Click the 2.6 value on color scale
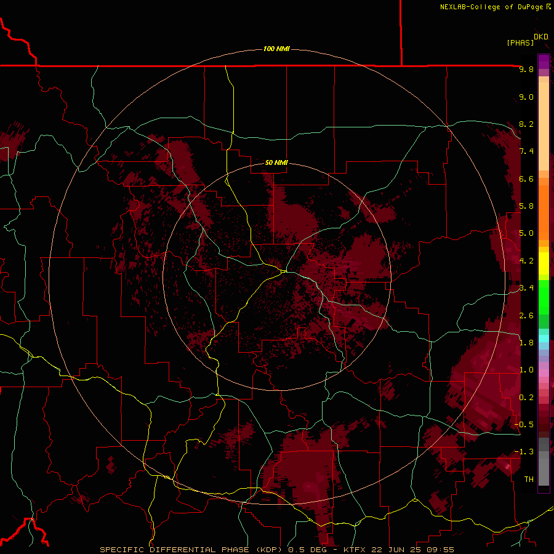Image resolution: width=554 pixels, height=554 pixels. [x=526, y=316]
